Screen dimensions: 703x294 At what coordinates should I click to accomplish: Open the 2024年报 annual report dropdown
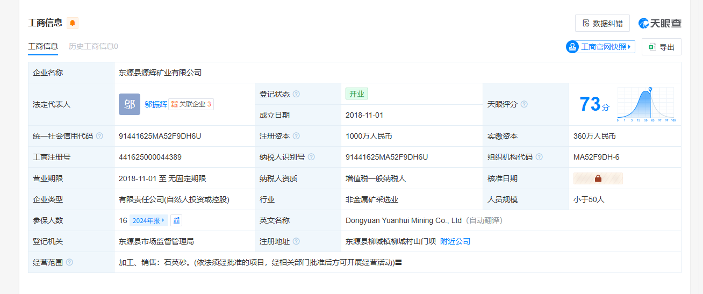[149, 220]
